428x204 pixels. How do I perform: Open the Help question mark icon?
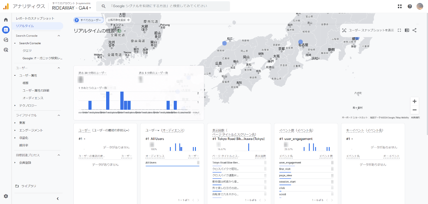(410, 6)
